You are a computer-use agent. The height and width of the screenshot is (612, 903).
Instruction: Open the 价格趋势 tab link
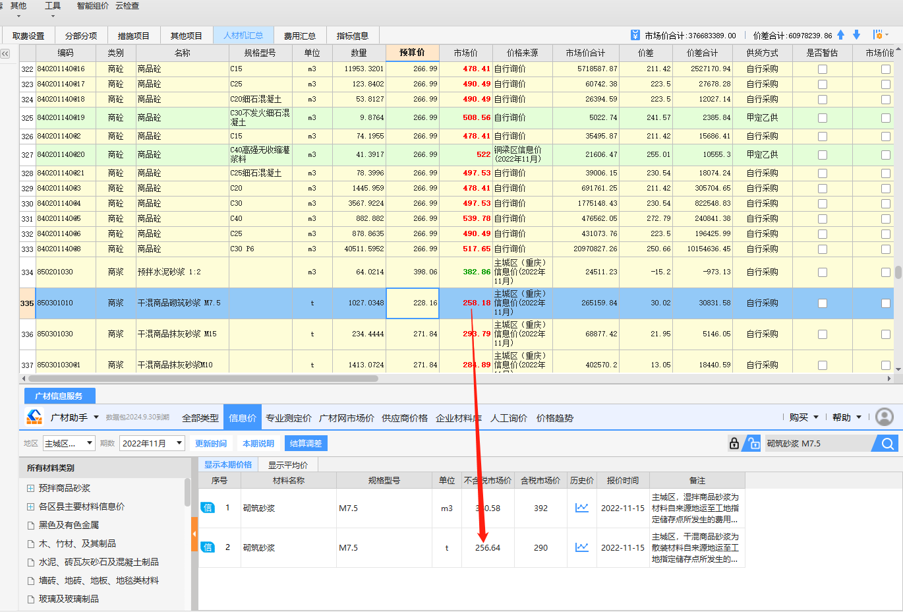[555, 418]
